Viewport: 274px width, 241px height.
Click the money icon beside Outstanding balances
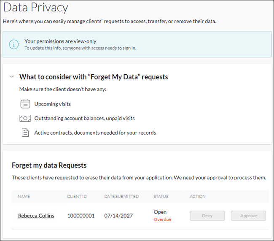click(x=25, y=118)
